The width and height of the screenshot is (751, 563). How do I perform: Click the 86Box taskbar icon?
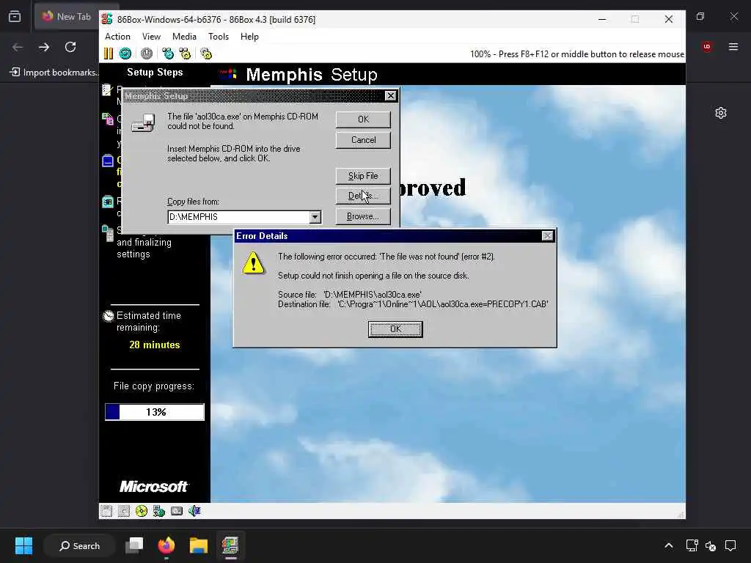pyautogui.click(x=230, y=545)
